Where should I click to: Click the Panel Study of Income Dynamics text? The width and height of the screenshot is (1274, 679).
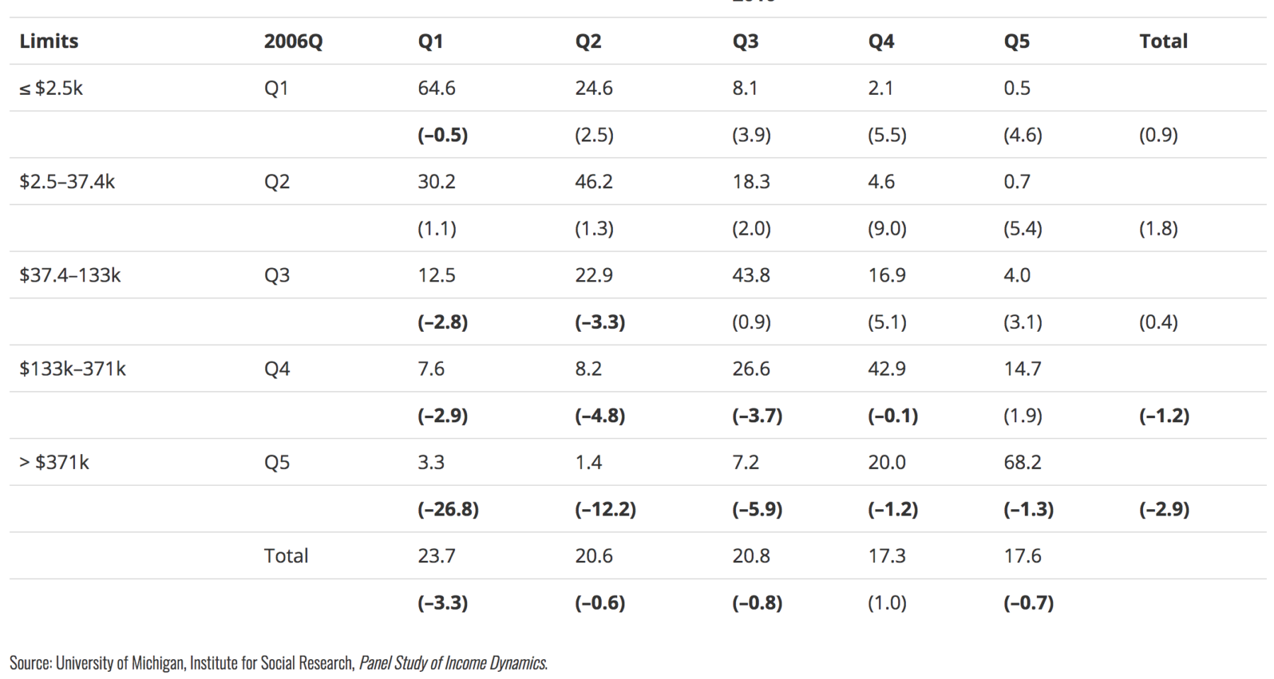(x=453, y=663)
